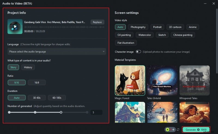Viewport: 218px width, 134px height.
Task: Select the History content type
Action: point(28,67)
